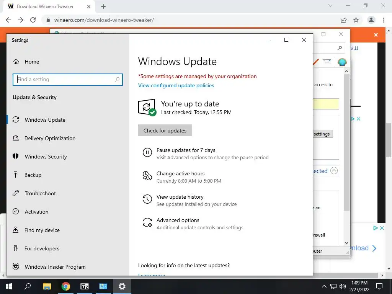Open Windows Start menu
The width and height of the screenshot is (392, 294).
point(9,286)
